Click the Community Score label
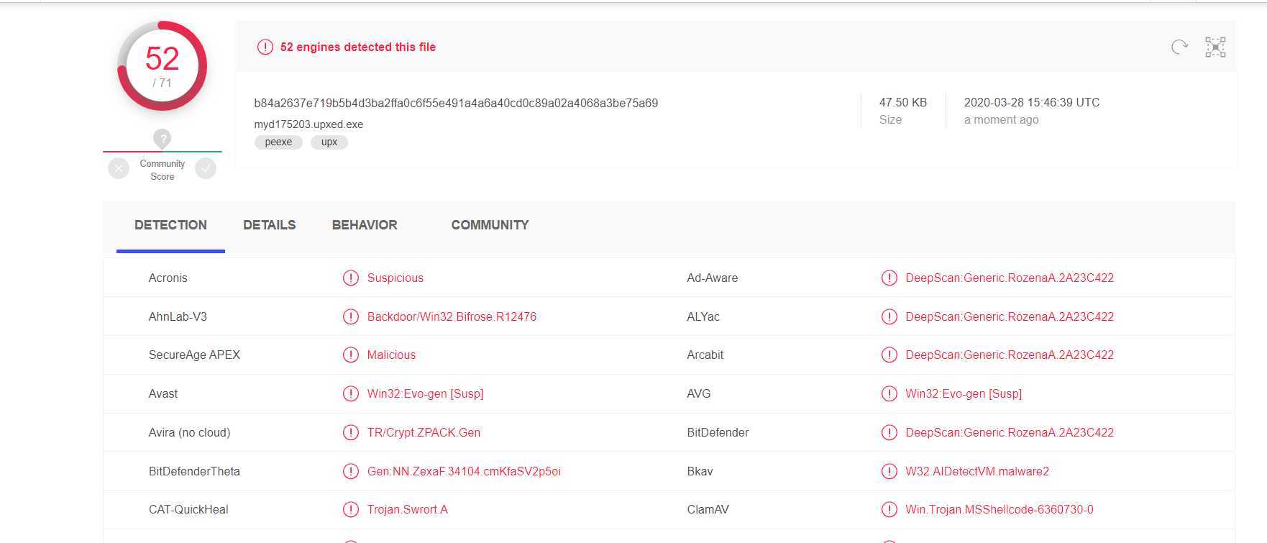 163,170
